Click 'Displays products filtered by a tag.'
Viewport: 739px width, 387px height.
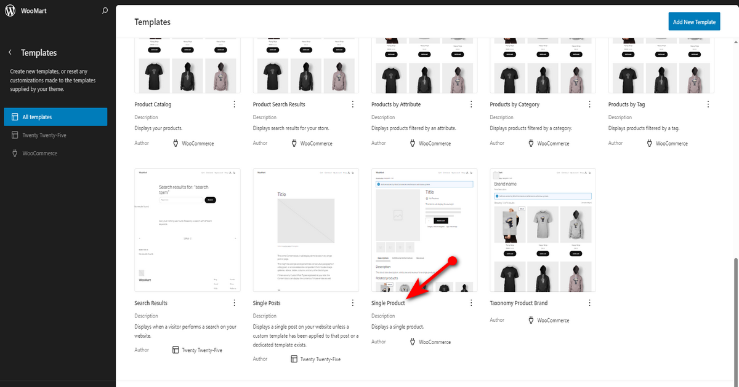tap(645, 128)
